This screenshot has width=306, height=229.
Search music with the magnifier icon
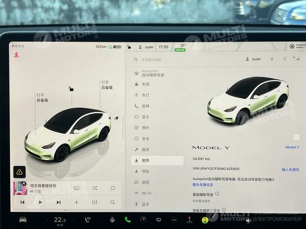tap(113, 202)
